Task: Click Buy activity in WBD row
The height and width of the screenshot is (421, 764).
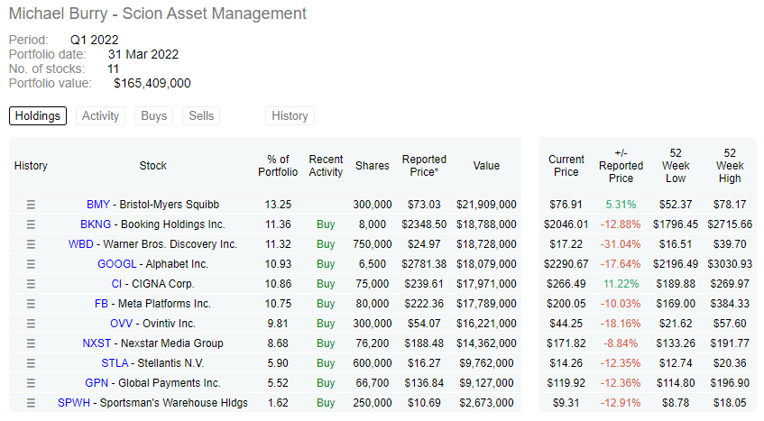Action: 326,244
